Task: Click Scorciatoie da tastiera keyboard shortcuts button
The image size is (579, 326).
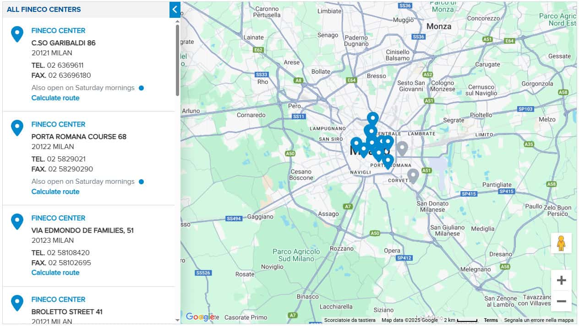Action: coord(350,320)
